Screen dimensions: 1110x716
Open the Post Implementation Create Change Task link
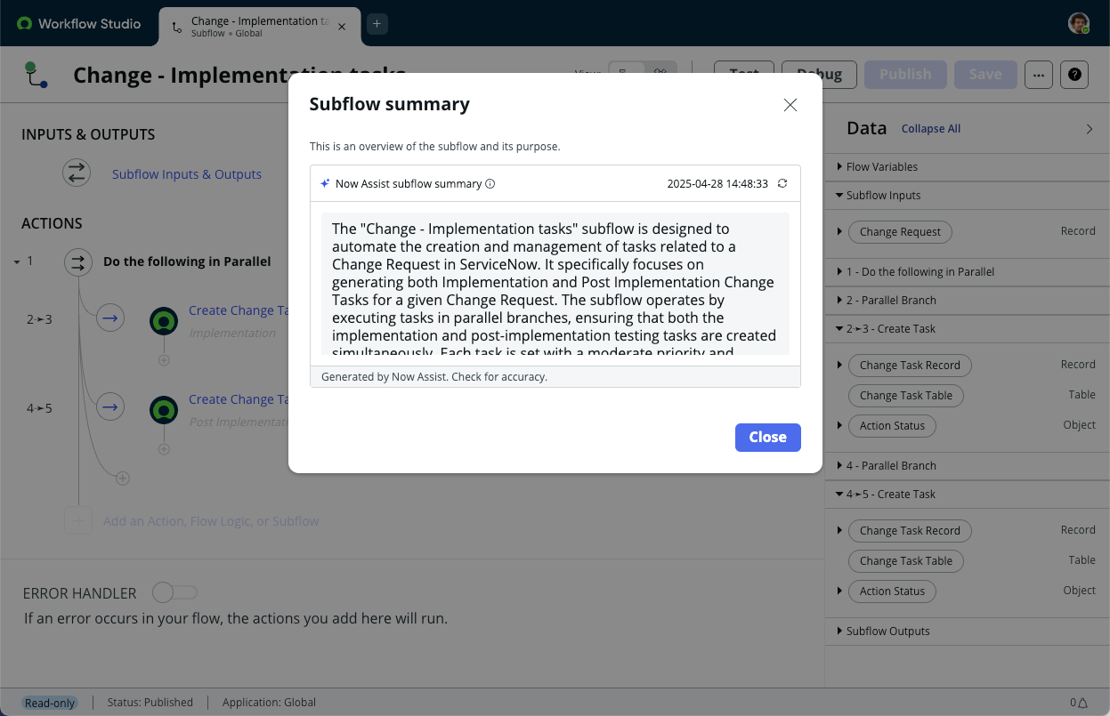click(239, 399)
